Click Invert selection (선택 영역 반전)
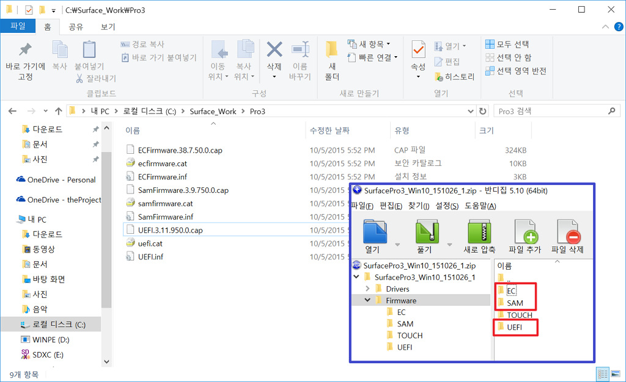626x382 pixels. tap(516, 71)
